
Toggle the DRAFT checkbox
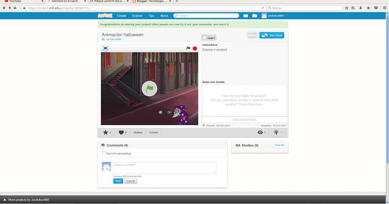click(205, 38)
